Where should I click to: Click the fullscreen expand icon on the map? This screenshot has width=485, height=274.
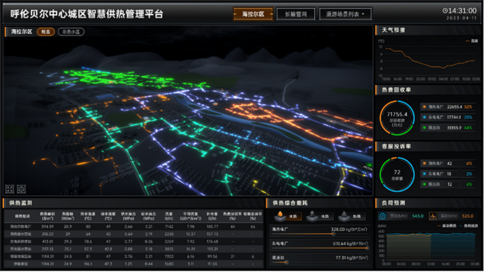10,190
